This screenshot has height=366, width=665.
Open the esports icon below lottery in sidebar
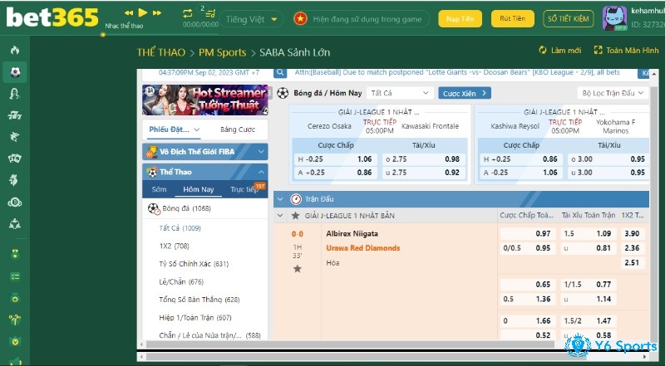(x=15, y=224)
